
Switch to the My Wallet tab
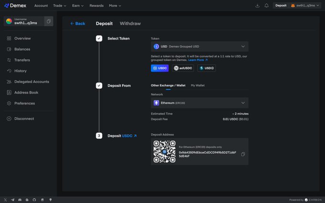pyautogui.click(x=197, y=85)
